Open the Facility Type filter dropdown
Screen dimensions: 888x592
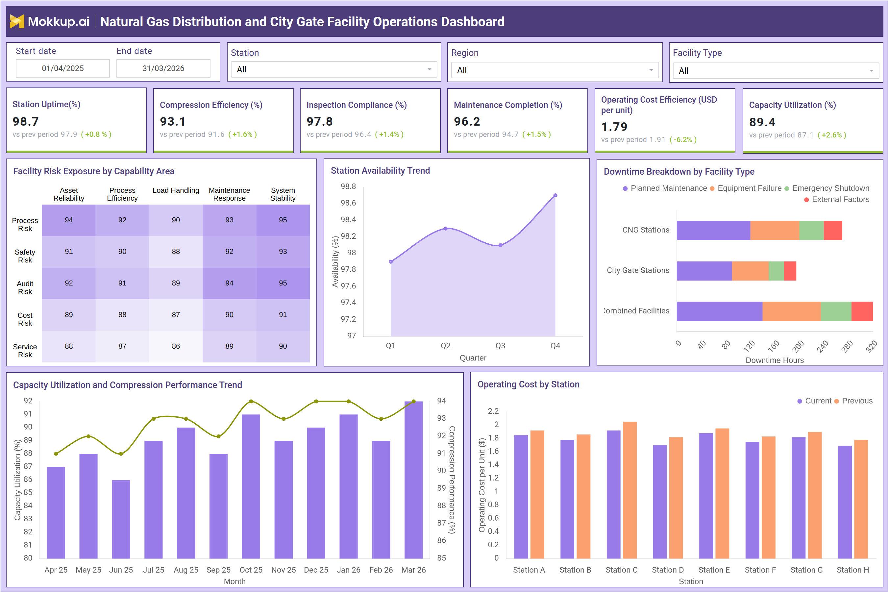776,71
